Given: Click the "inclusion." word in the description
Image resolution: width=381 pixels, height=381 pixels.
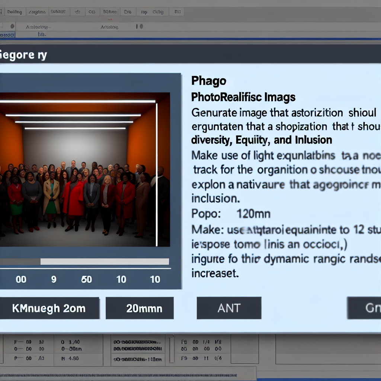Looking at the screenshot, I should click(215, 199).
